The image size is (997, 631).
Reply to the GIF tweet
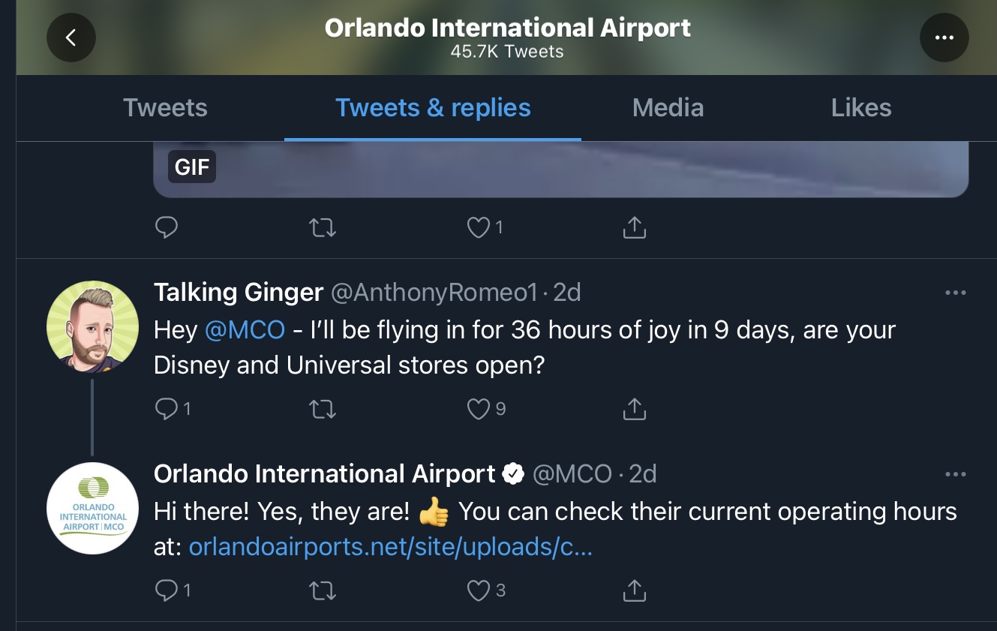coord(166,227)
